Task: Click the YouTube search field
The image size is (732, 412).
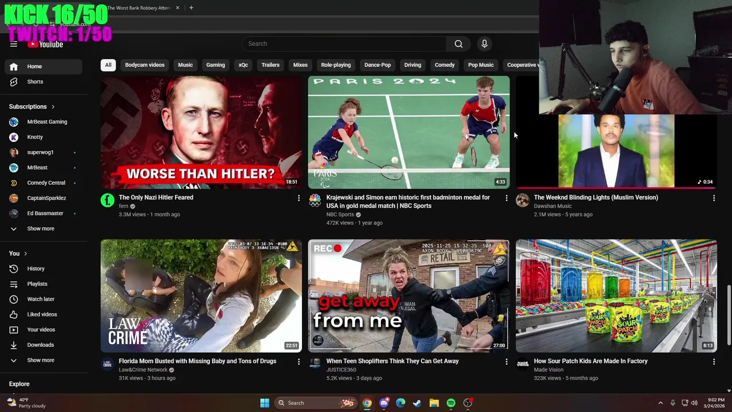Action: click(x=345, y=43)
